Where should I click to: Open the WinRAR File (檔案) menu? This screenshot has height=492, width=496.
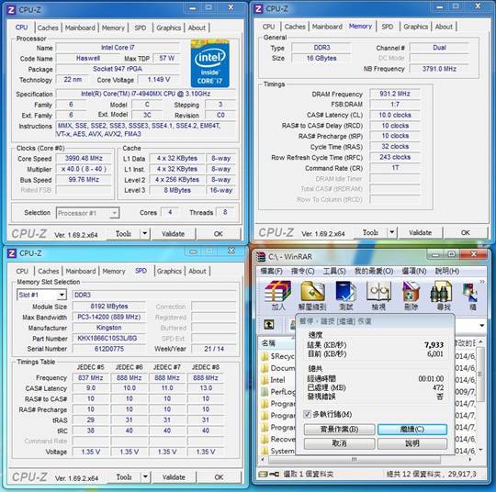[x=271, y=272]
